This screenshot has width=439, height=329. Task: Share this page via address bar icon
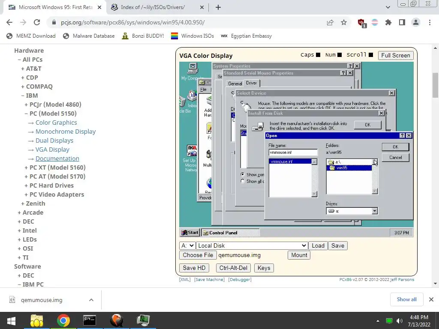[330, 22]
